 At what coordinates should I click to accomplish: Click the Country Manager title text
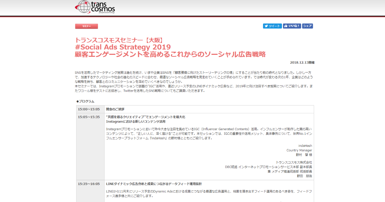(299, 150)
